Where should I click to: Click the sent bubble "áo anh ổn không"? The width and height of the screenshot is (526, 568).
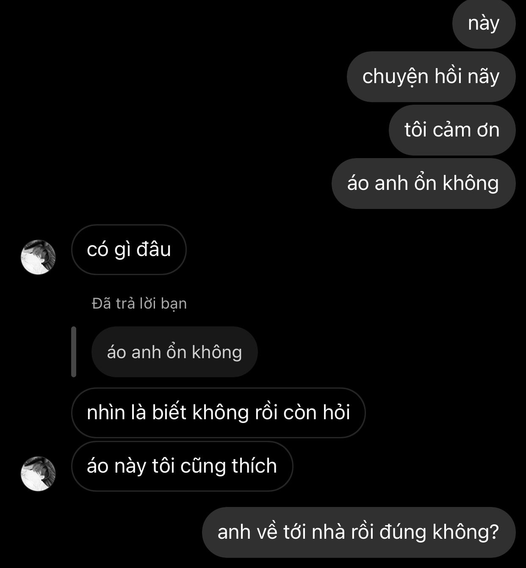[x=424, y=184]
